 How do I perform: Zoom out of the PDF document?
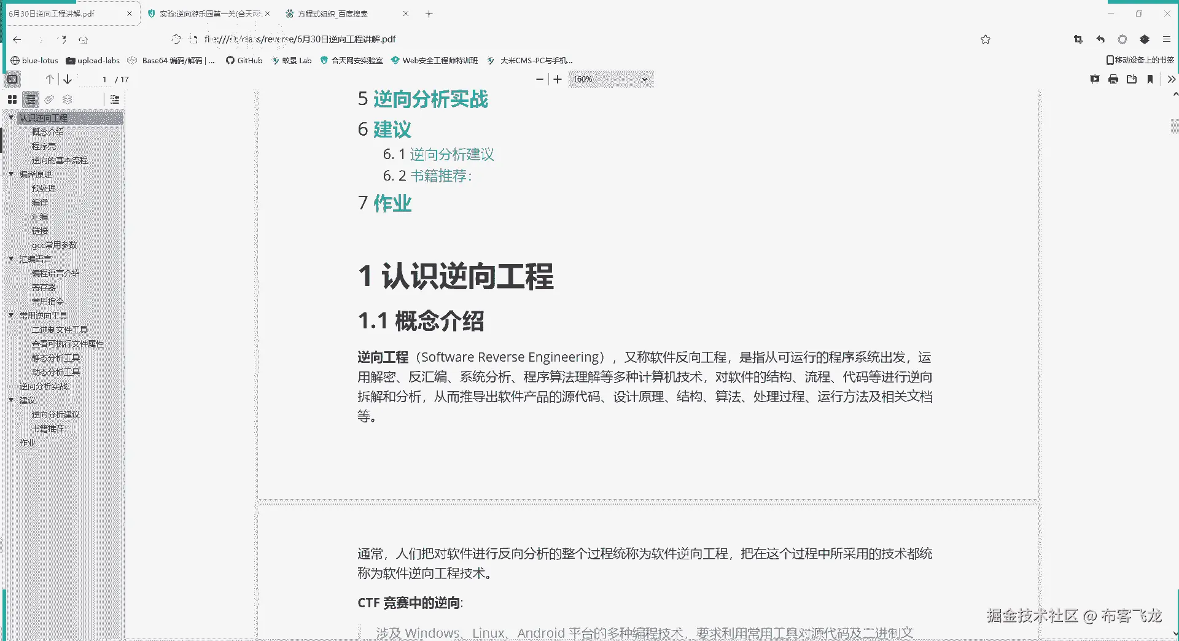[540, 79]
